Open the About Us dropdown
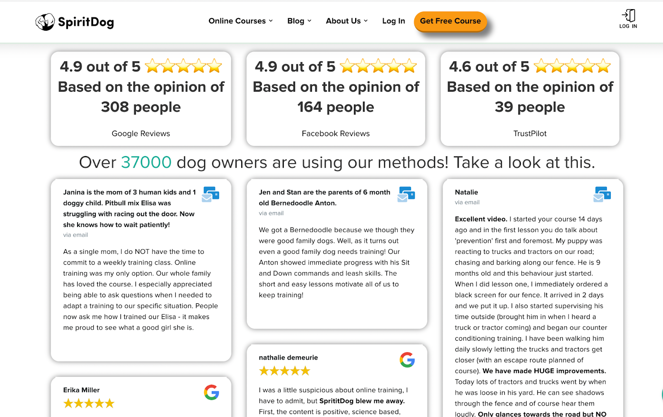663x417 pixels. (x=347, y=21)
